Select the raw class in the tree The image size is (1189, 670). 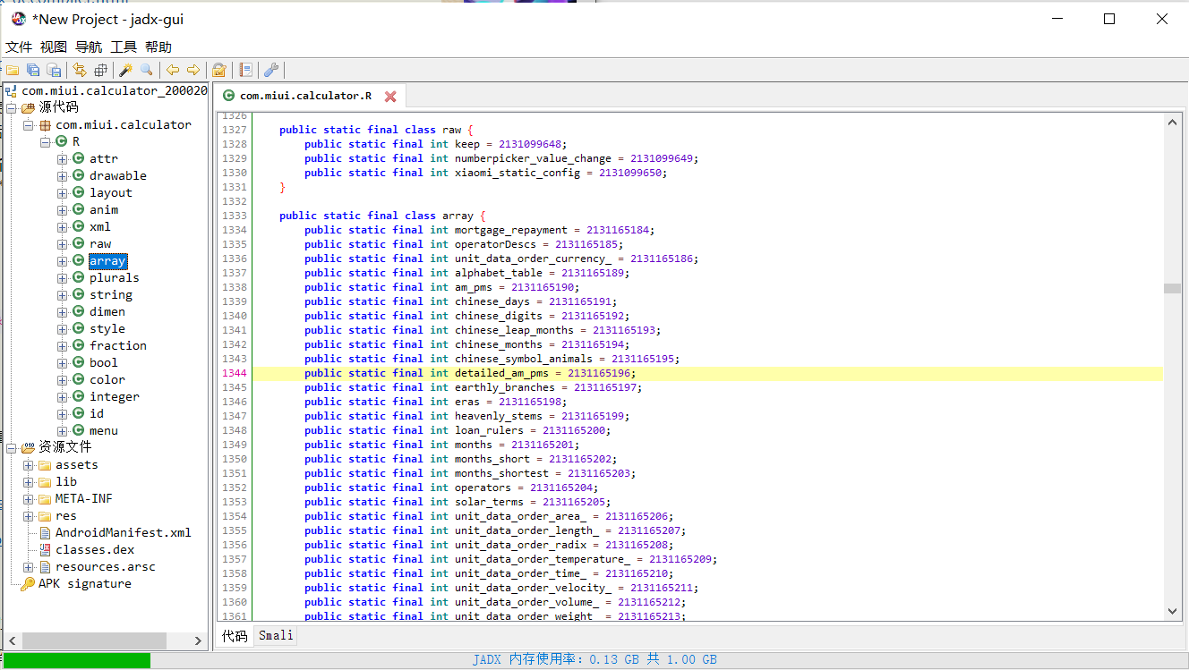coord(100,243)
